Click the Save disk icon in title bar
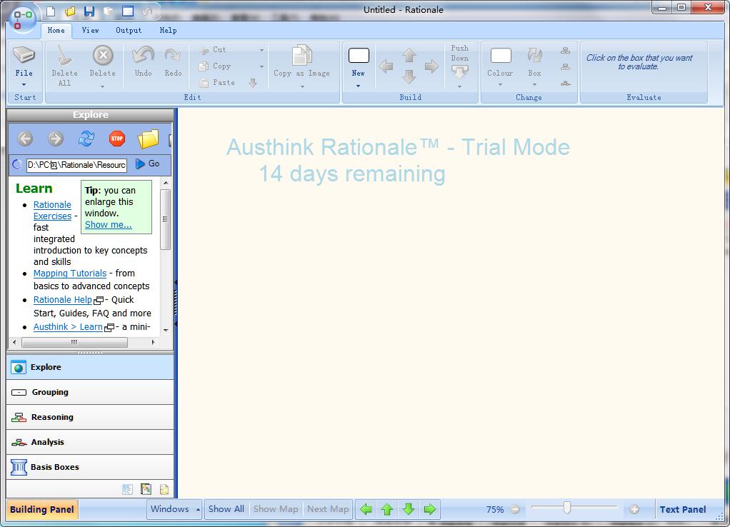 click(x=89, y=11)
